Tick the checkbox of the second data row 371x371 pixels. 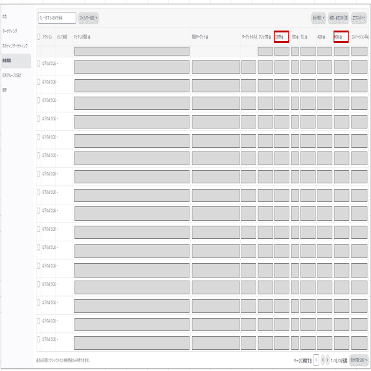[39, 82]
